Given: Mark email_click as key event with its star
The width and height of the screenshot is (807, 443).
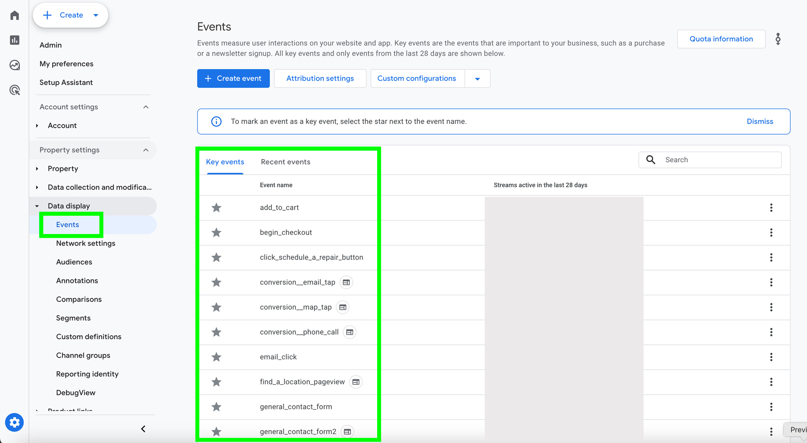Looking at the screenshot, I should pyautogui.click(x=216, y=357).
